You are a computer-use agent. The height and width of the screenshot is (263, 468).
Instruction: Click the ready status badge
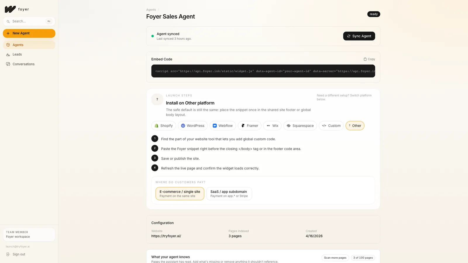coord(374,14)
